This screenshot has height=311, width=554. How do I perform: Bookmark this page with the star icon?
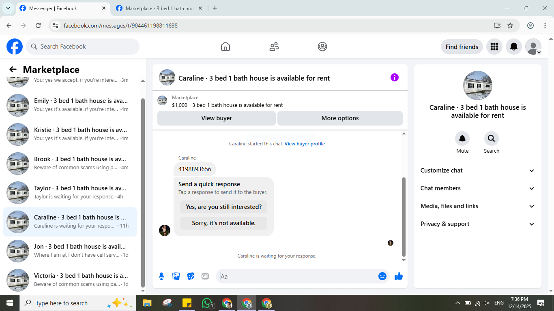pos(510,26)
